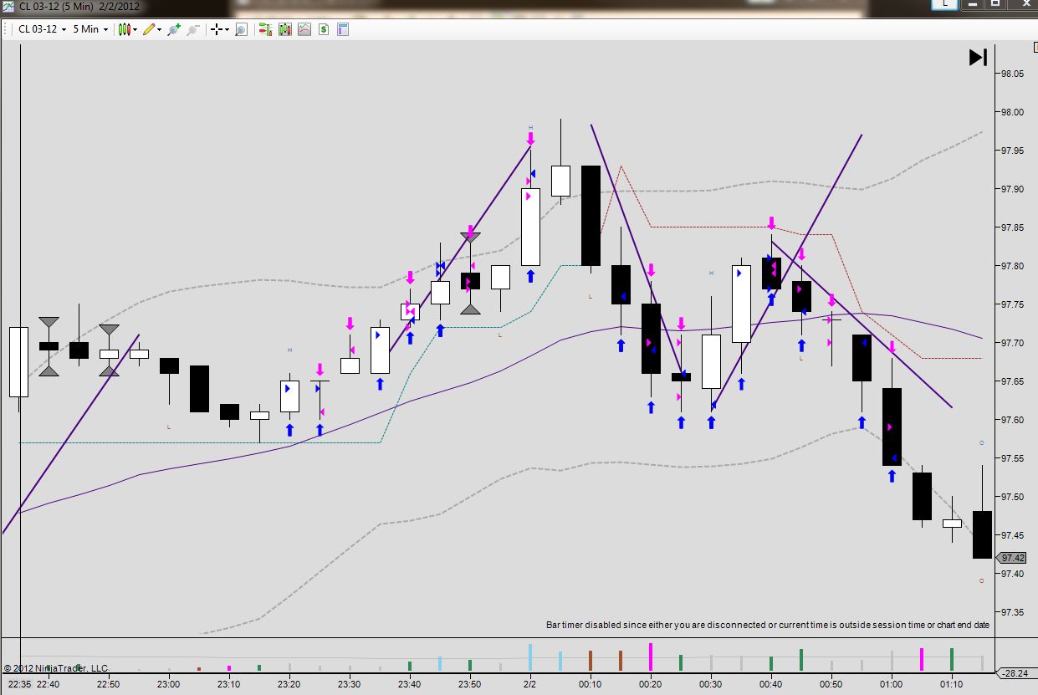Toggle the Chart Trader panel icon

[265, 29]
